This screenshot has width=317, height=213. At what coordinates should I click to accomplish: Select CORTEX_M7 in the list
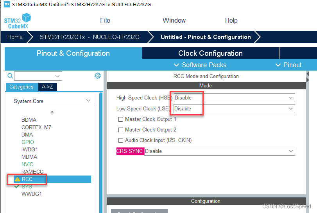click(x=36, y=127)
